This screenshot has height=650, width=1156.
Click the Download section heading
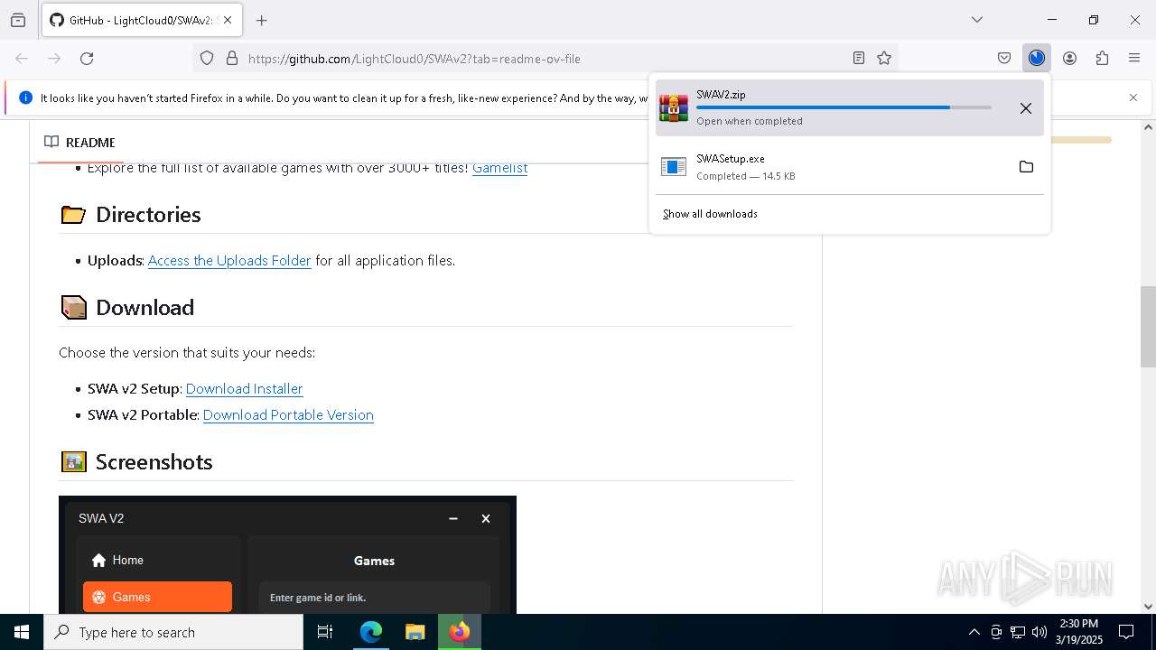(144, 308)
